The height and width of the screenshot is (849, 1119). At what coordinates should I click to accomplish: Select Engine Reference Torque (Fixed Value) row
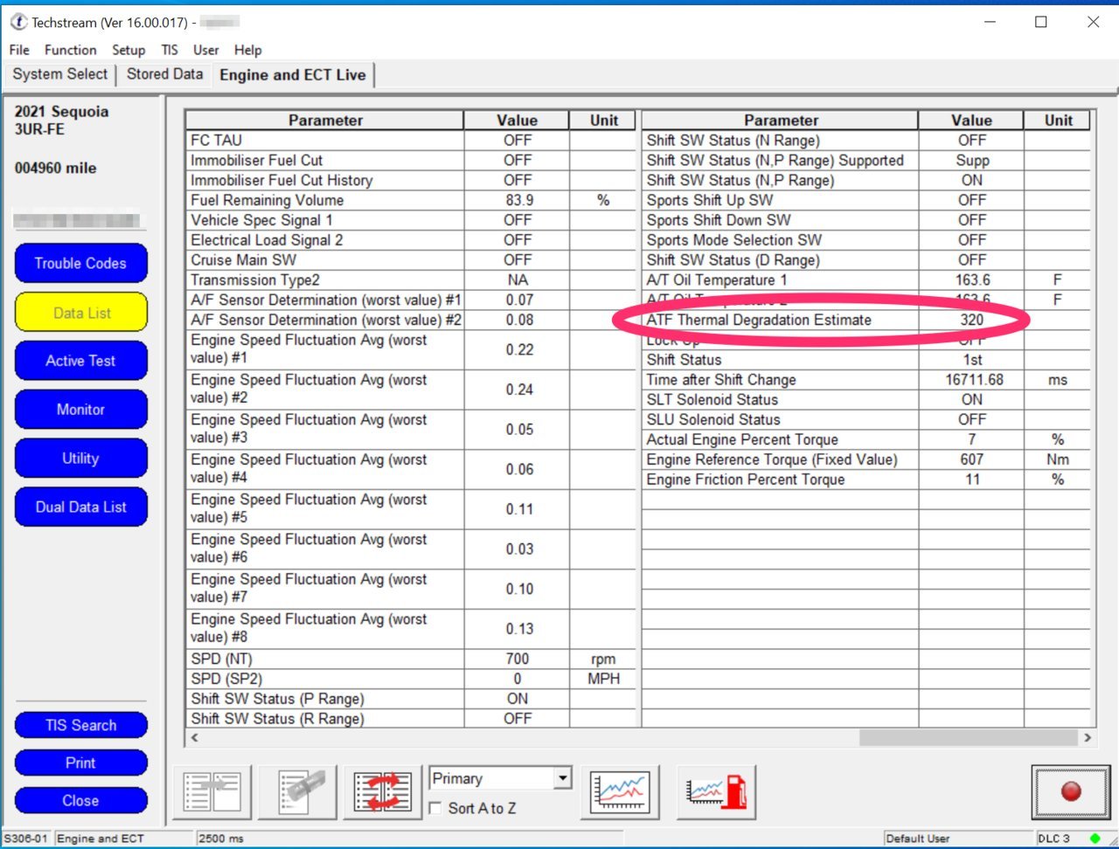(866, 460)
